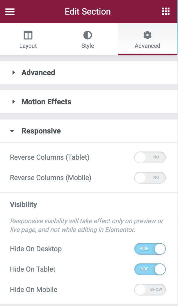Click the Advanced section arrow icon
Screen dimensions: 178x306
tap(13, 73)
